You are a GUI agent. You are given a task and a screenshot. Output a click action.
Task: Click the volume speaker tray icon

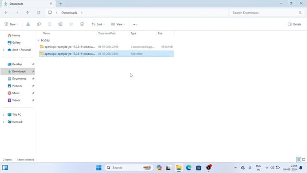pos(272,168)
